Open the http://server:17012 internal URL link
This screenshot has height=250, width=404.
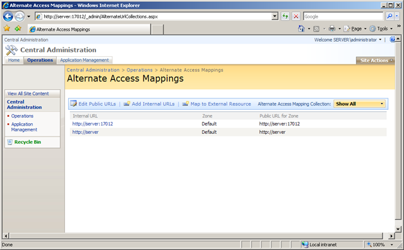point(93,124)
